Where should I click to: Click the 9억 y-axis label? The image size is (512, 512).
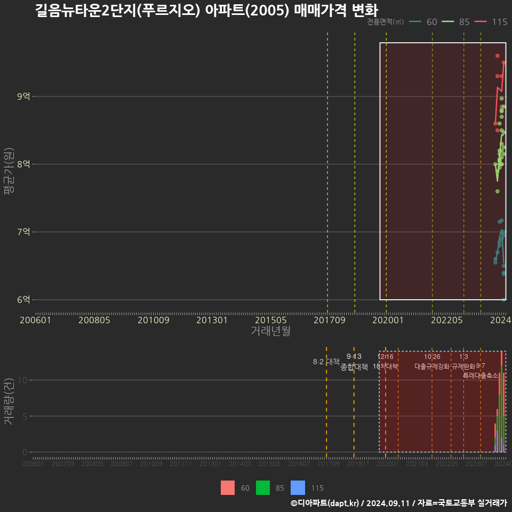(23, 97)
